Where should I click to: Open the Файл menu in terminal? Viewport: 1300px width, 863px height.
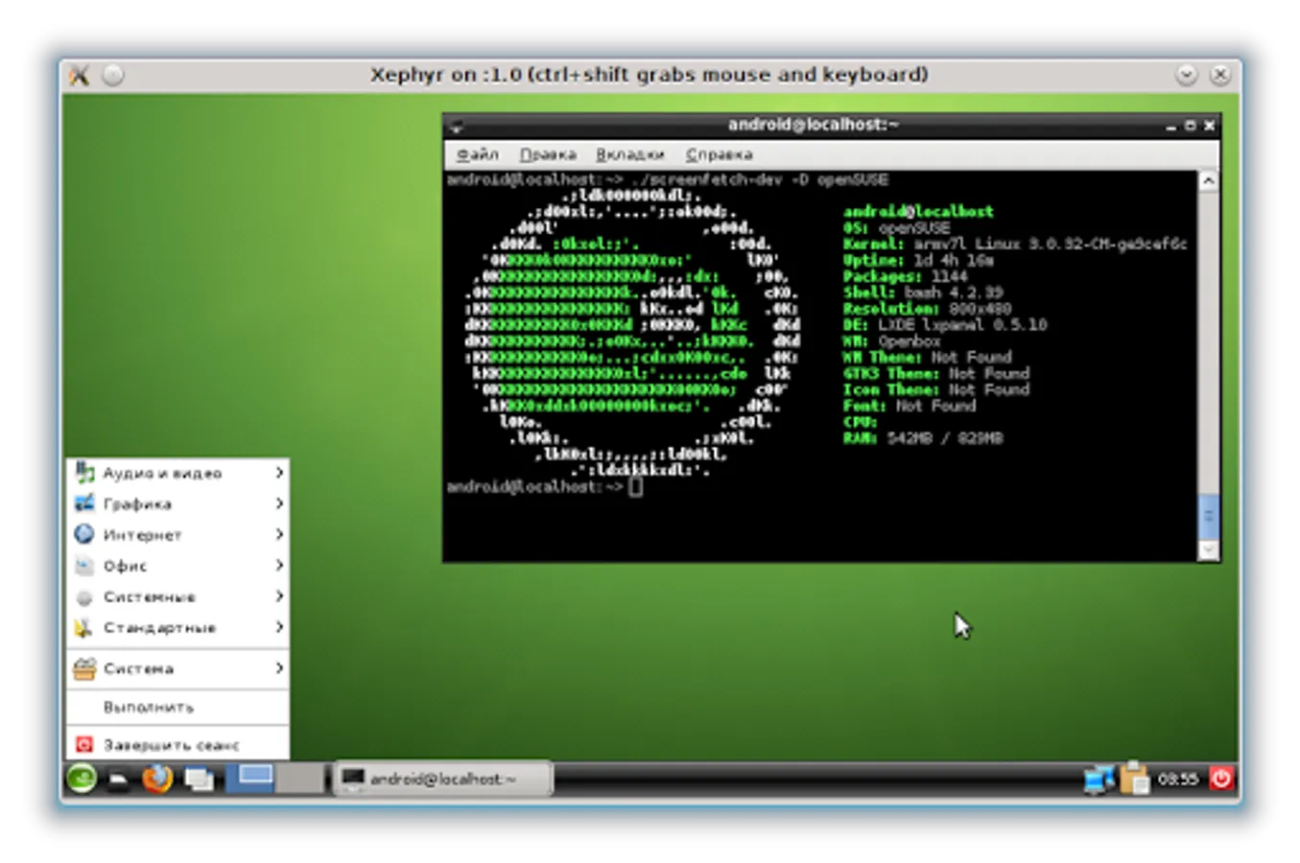point(477,154)
